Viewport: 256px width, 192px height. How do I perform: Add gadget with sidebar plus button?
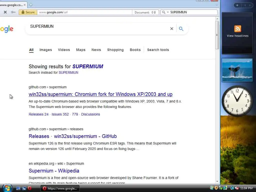[237, 5]
